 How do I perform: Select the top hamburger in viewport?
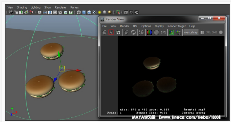[x=52, y=51]
